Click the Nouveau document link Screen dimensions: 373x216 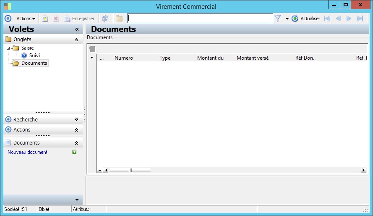tap(27, 152)
